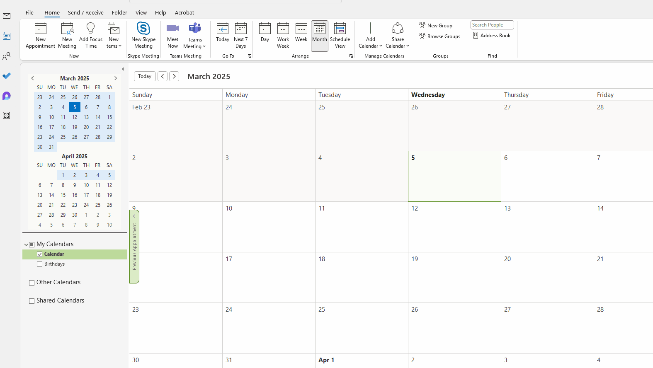Select the Month view button
This screenshot has height=368, width=653.
(x=320, y=36)
